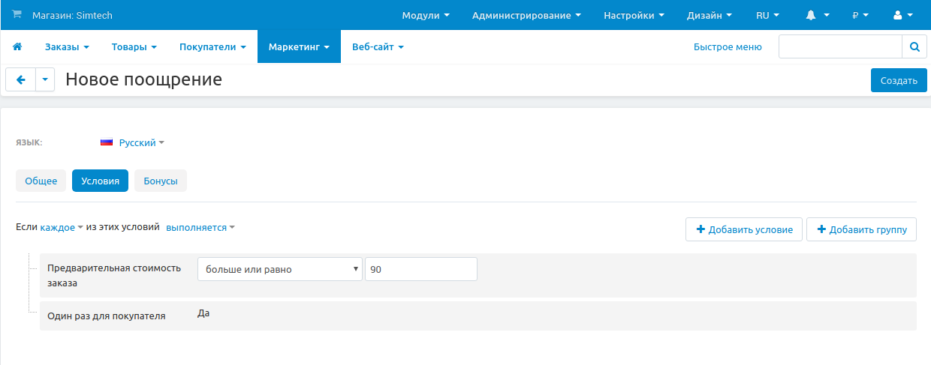
Task: Go to the home dashboard icon
Action: tap(17, 46)
